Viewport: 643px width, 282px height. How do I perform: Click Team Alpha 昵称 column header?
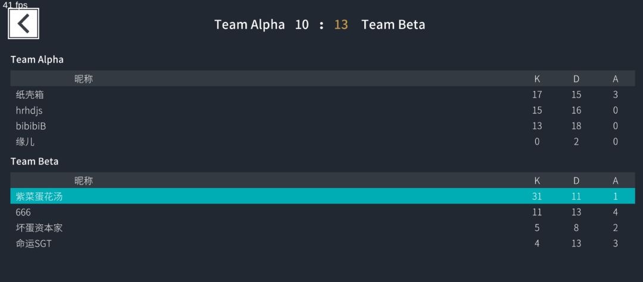click(84, 79)
